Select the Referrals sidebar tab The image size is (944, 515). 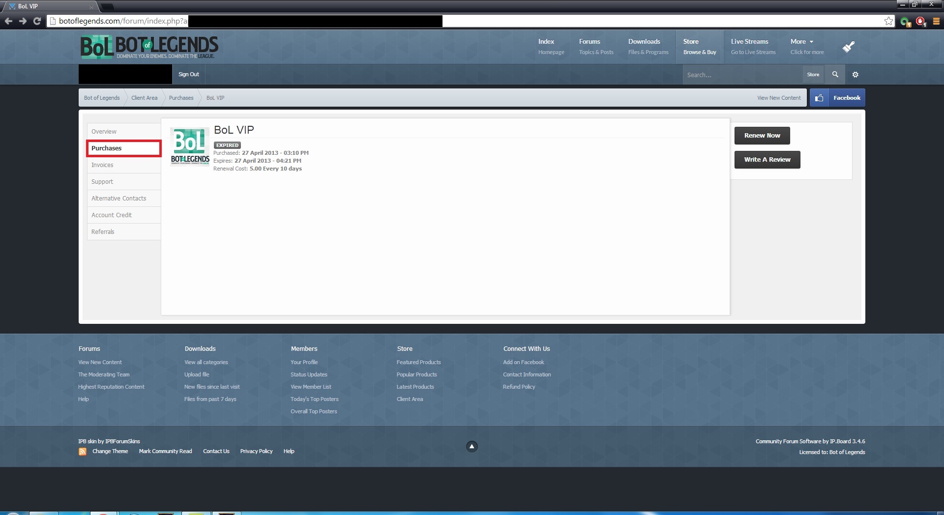click(124, 232)
